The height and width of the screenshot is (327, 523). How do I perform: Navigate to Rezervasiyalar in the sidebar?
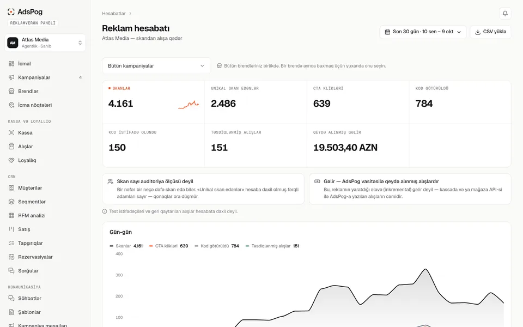(45, 257)
